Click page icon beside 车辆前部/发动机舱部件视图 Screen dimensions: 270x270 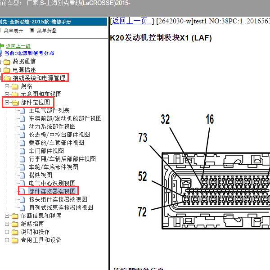(22, 119)
